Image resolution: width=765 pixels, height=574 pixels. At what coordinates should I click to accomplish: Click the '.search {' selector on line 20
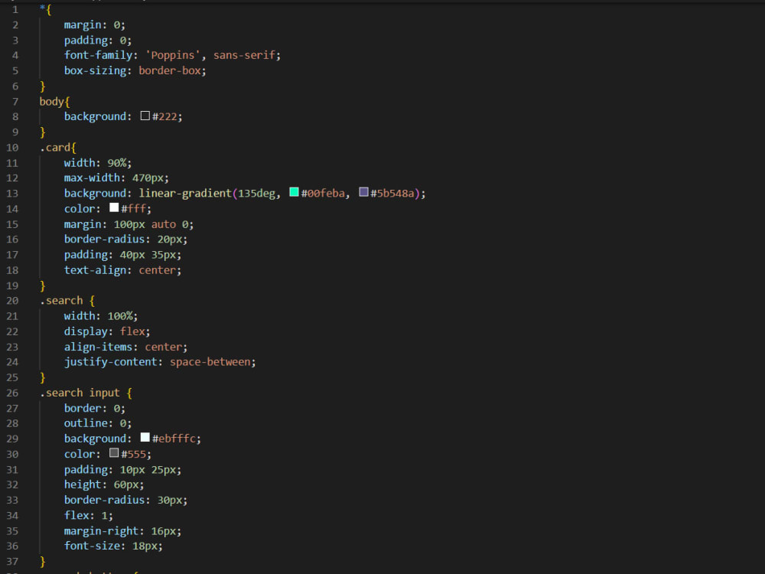pos(67,301)
